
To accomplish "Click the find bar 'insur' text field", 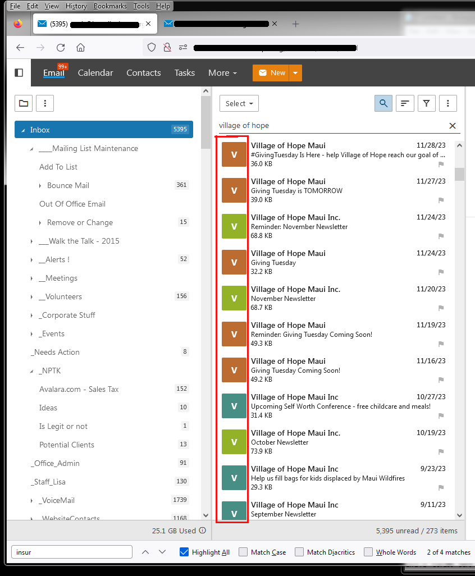I will [x=72, y=552].
